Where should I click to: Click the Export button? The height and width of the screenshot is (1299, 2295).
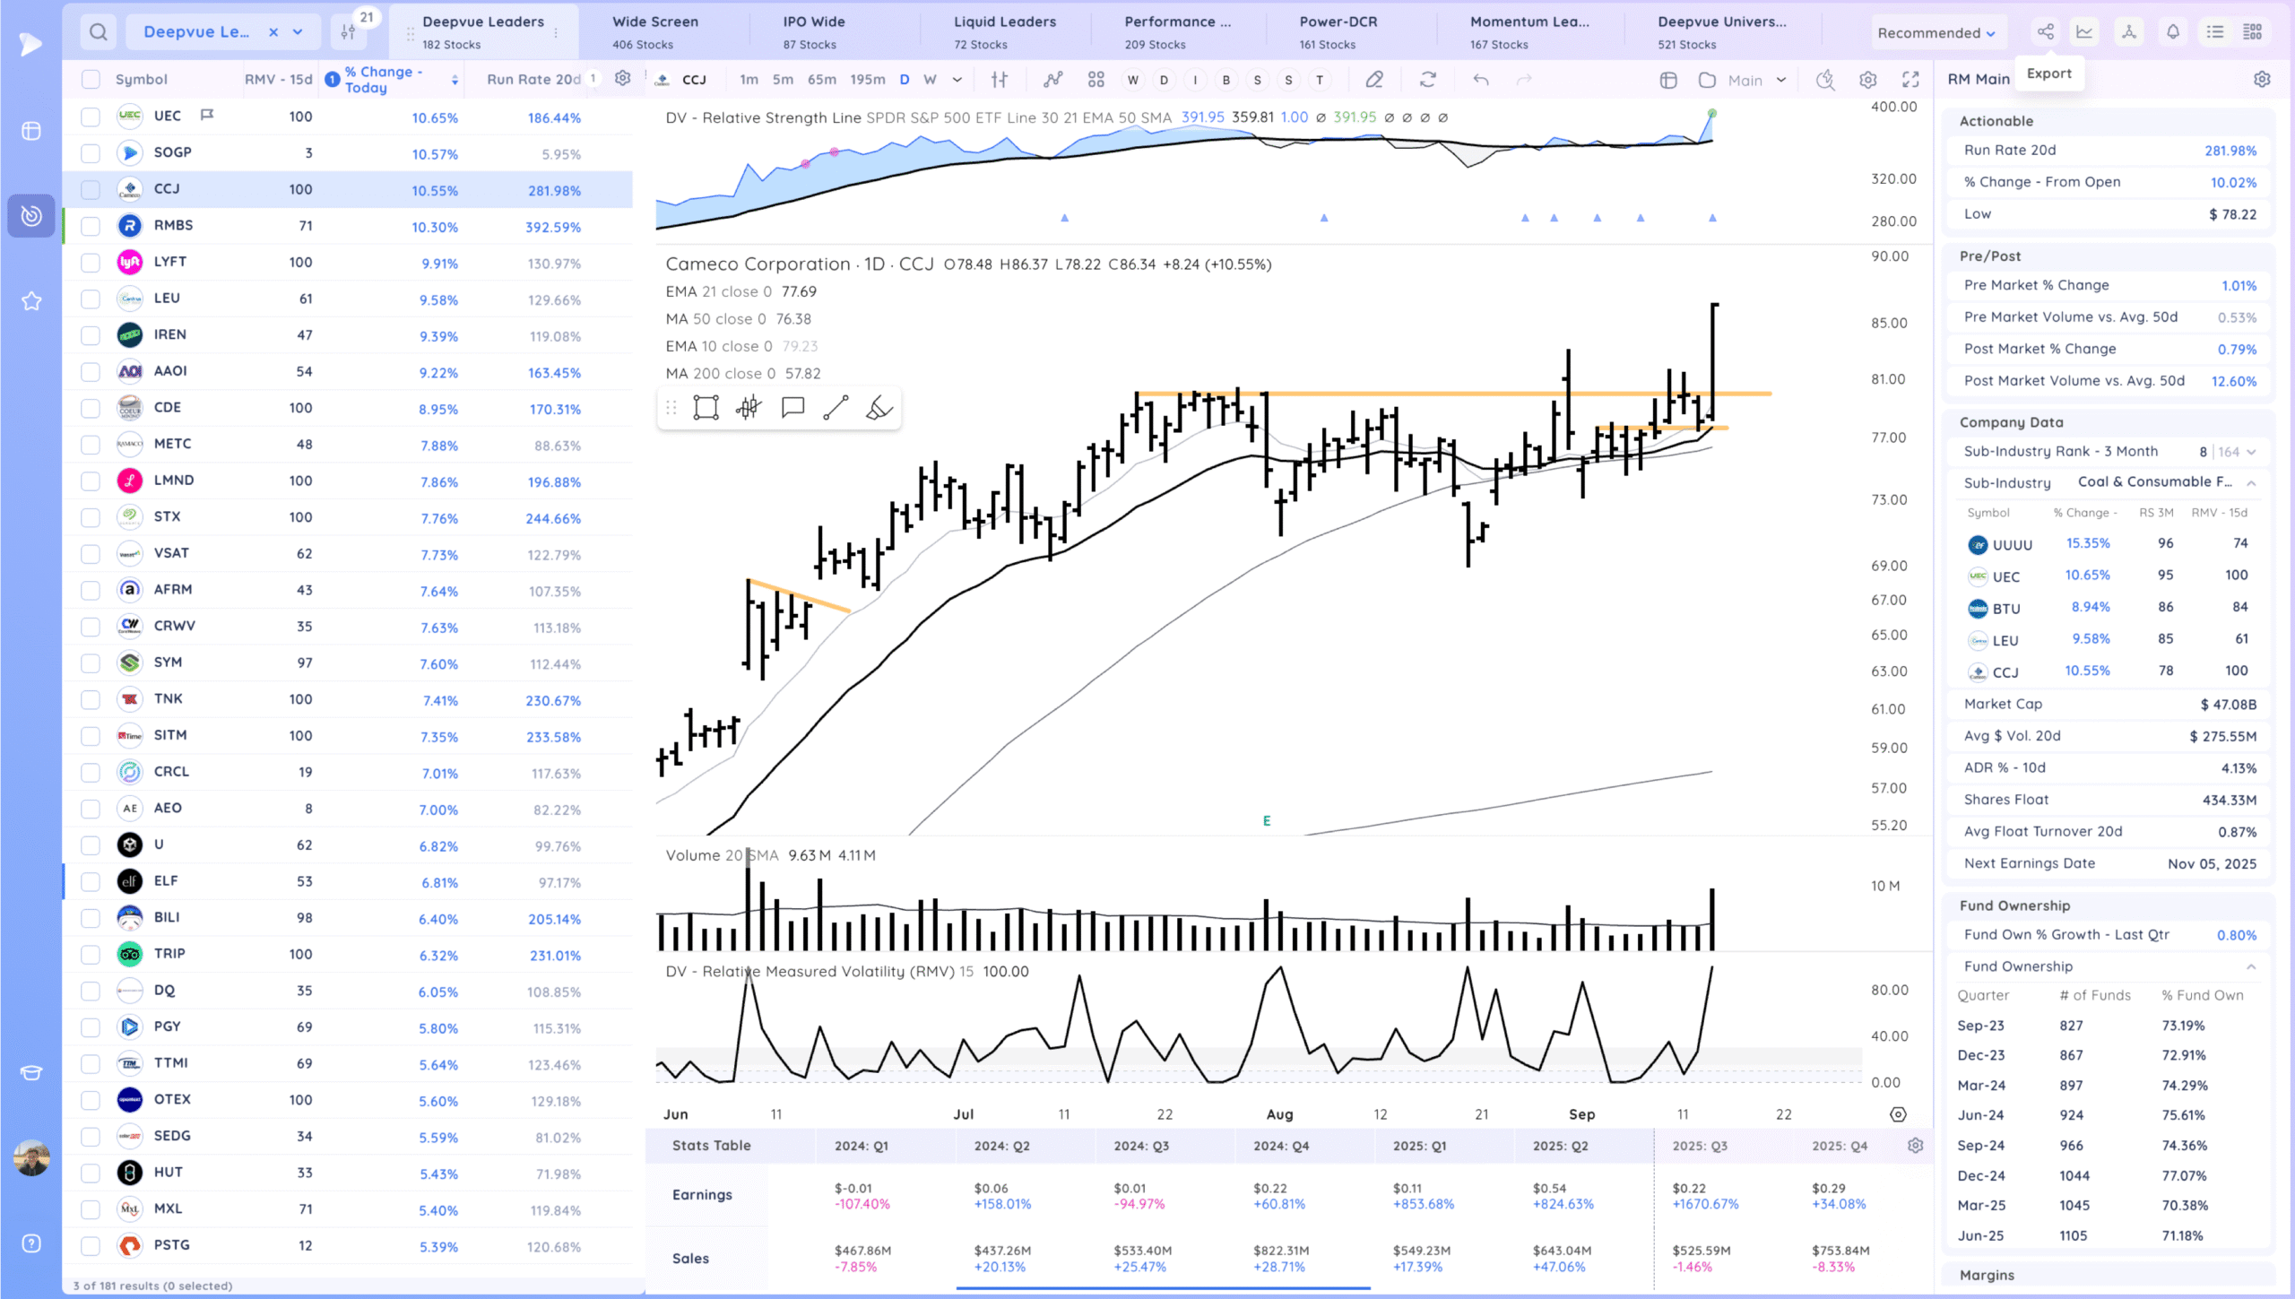(2049, 74)
